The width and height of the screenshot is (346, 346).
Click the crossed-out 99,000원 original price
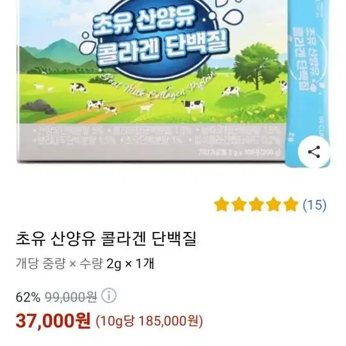click(x=71, y=297)
